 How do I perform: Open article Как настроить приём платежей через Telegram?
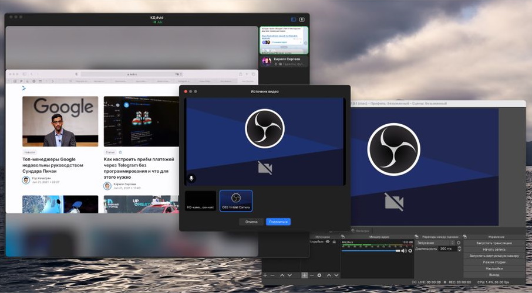pyautogui.click(x=139, y=168)
